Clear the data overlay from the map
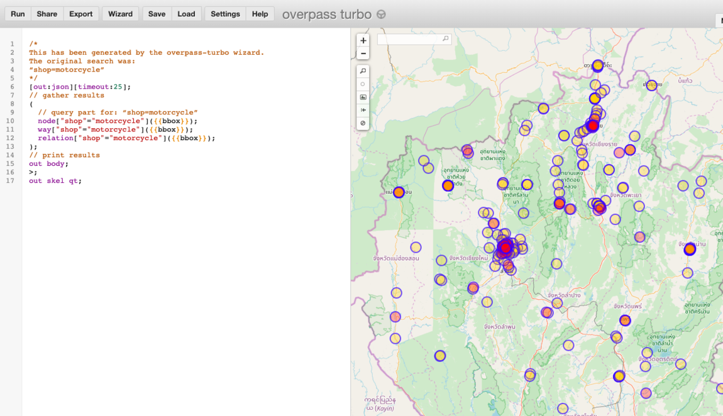Viewport: 723px width, 416px height. click(363, 123)
